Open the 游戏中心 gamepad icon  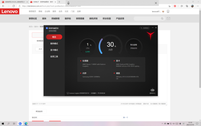[x=152, y=90]
